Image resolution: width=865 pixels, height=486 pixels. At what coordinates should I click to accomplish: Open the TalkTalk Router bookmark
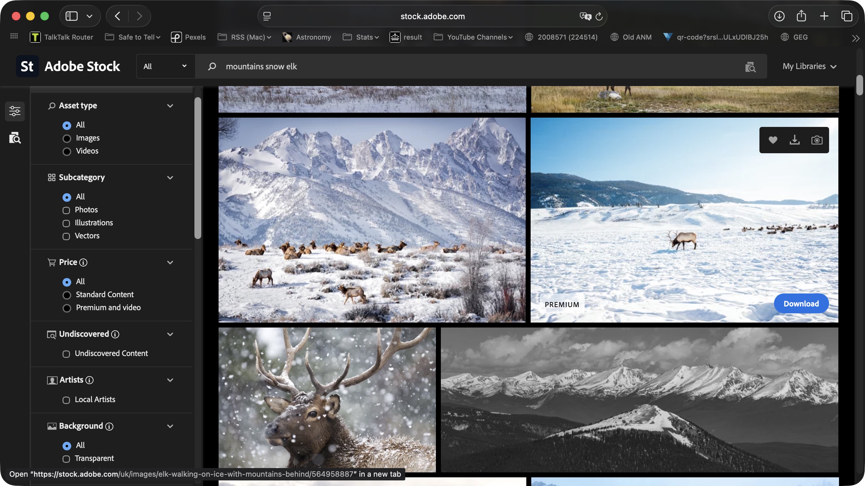(x=61, y=37)
